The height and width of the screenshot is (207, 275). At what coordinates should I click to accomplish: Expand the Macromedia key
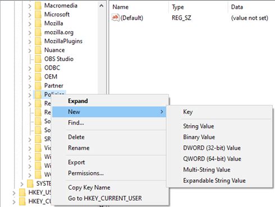pyautogui.click(x=30, y=6)
